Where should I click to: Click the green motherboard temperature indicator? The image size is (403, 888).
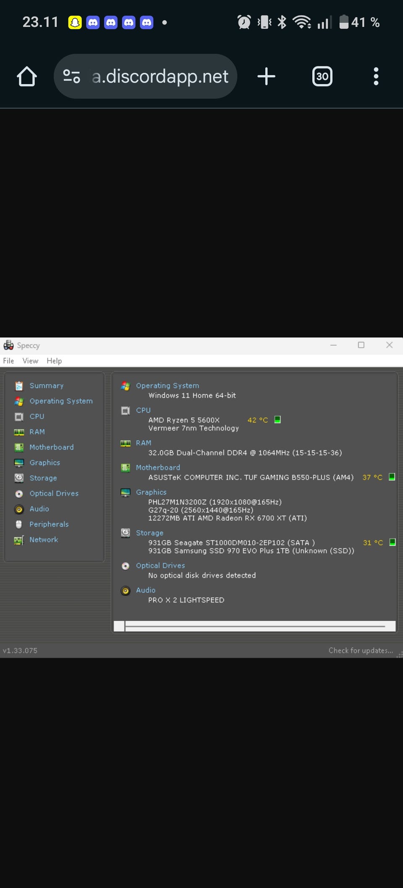tap(392, 477)
